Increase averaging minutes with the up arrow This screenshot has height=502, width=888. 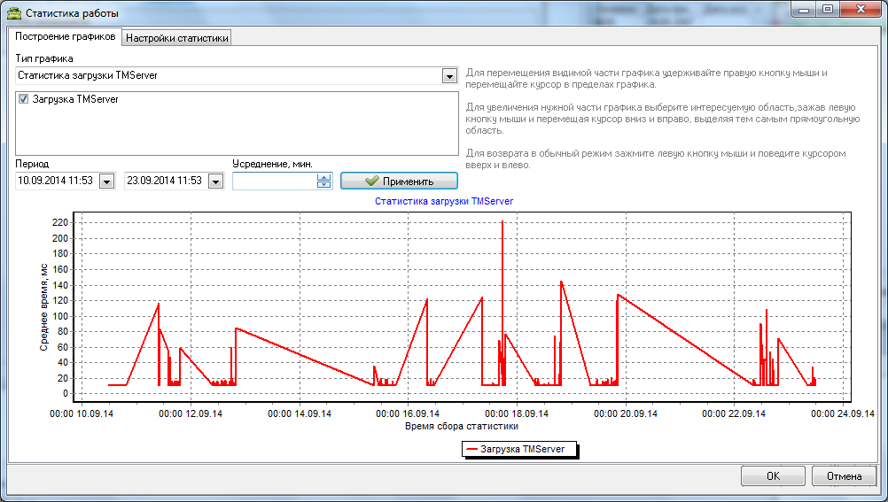point(323,177)
